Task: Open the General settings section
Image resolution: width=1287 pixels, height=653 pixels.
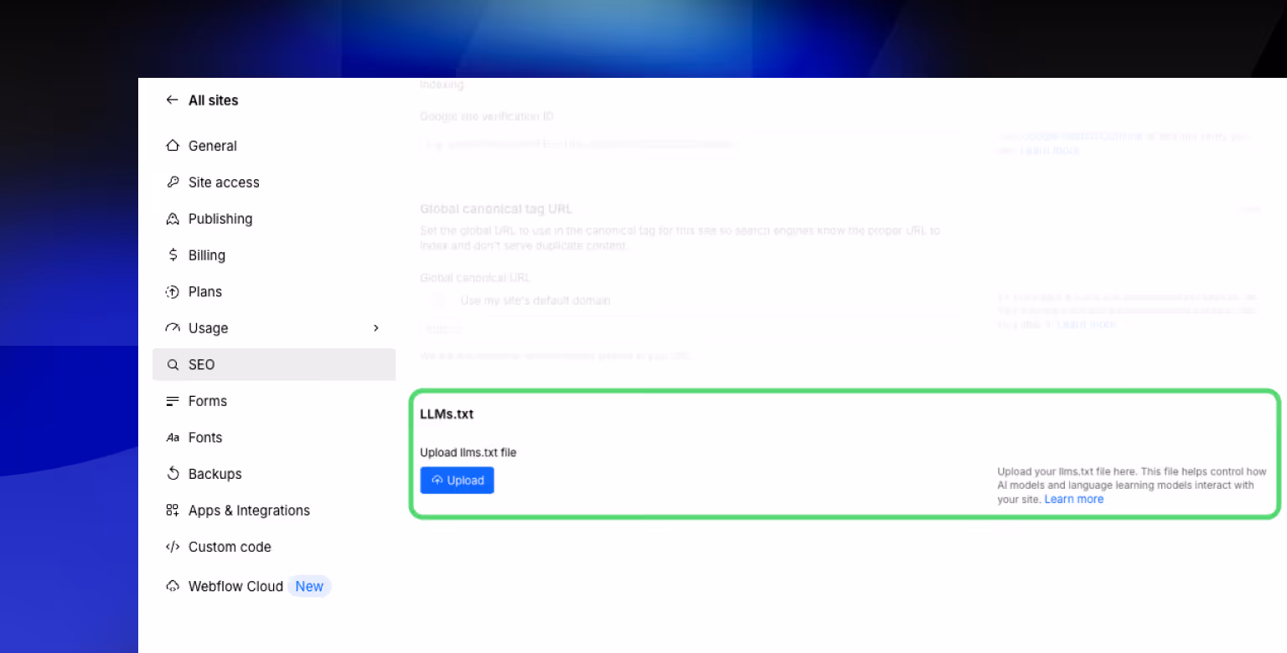Action: pos(212,146)
